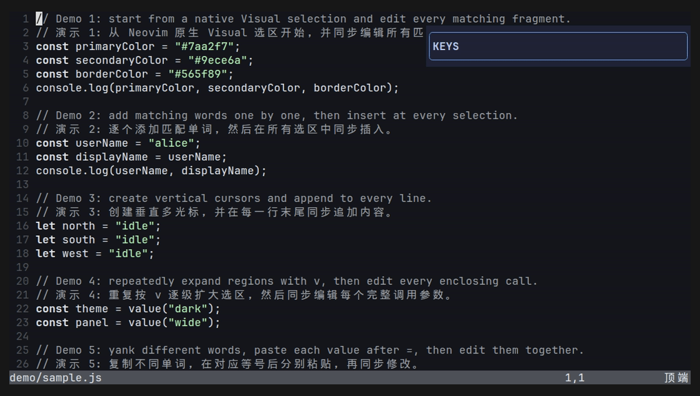The width and height of the screenshot is (700, 396).
Task: Click the word north on line 16
Action: click(79, 226)
